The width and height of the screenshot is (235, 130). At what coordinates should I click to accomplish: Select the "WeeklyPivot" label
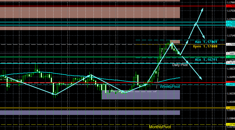[170, 87]
